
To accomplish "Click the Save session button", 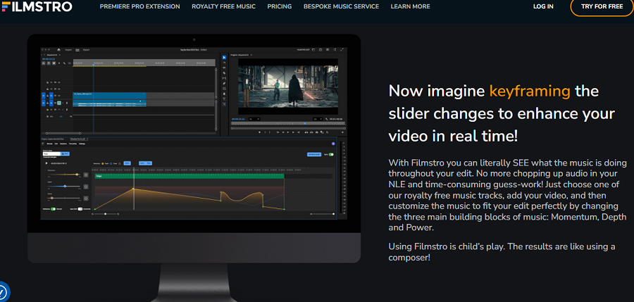I will coord(65,153).
